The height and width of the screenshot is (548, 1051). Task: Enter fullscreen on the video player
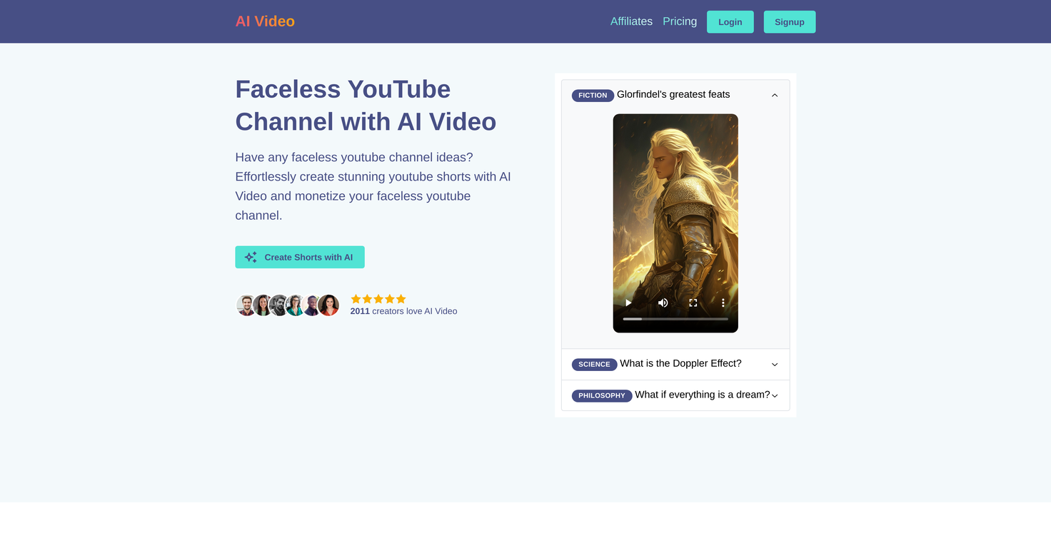click(x=693, y=303)
